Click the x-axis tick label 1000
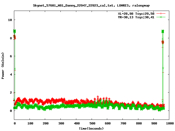The image size is (175, 131). (x=170, y=123)
